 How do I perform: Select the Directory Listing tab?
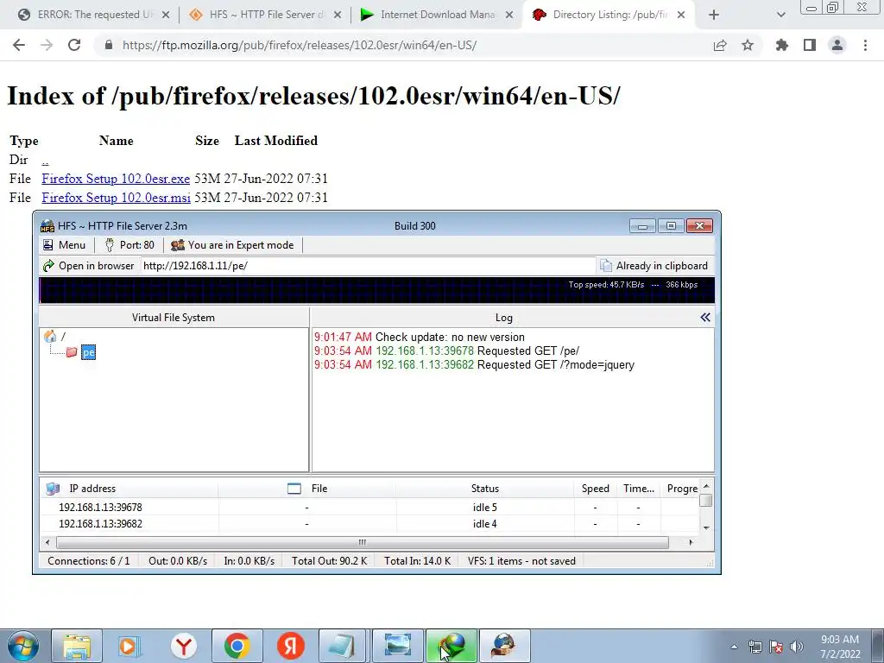click(x=608, y=15)
